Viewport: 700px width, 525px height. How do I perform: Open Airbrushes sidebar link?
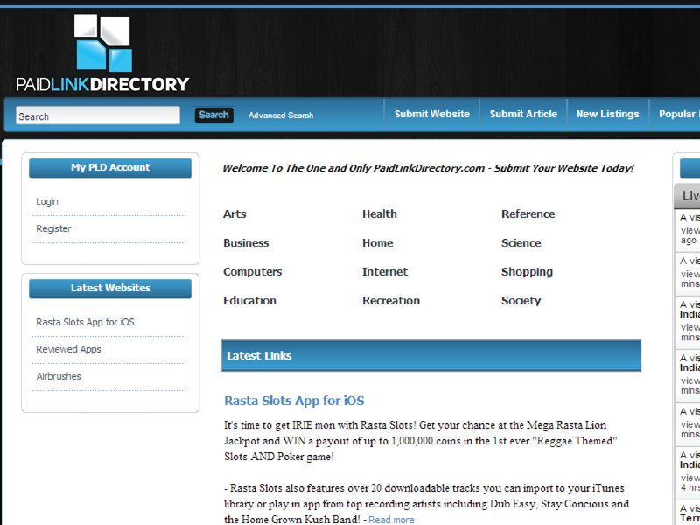pyautogui.click(x=59, y=376)
